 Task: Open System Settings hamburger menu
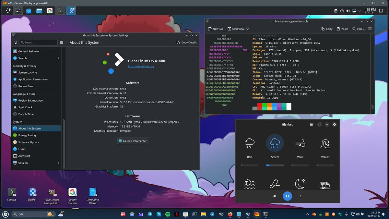pyautogui.click(x=62, y=43)
